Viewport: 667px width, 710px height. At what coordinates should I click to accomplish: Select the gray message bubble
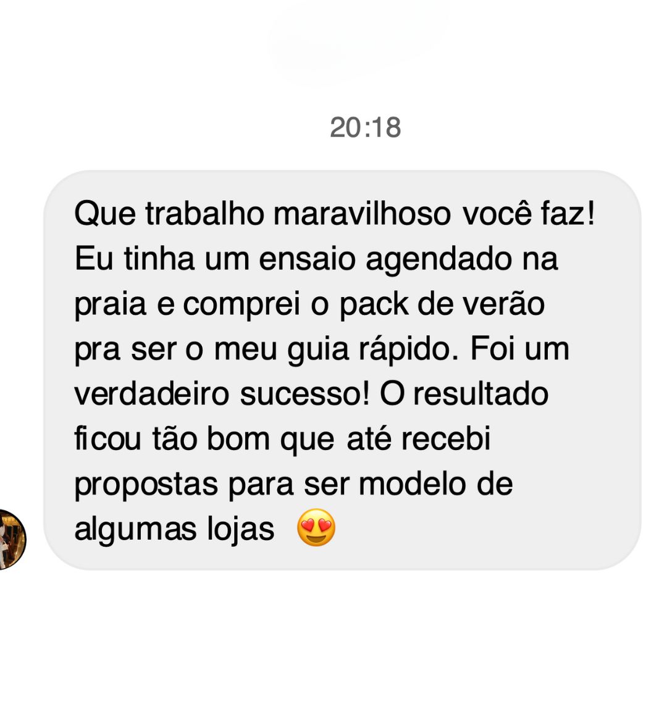(x=342, y=370)
